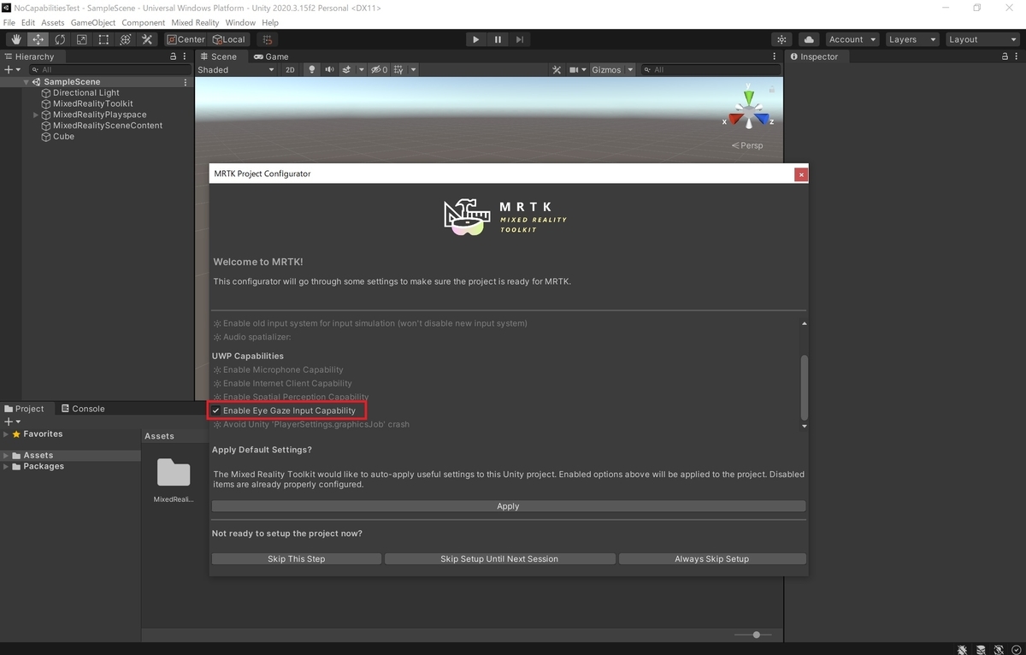Click the blue Z axis cone on gizmo
This screenshot has width=1026, height=655.
click(x=762, y=119)
